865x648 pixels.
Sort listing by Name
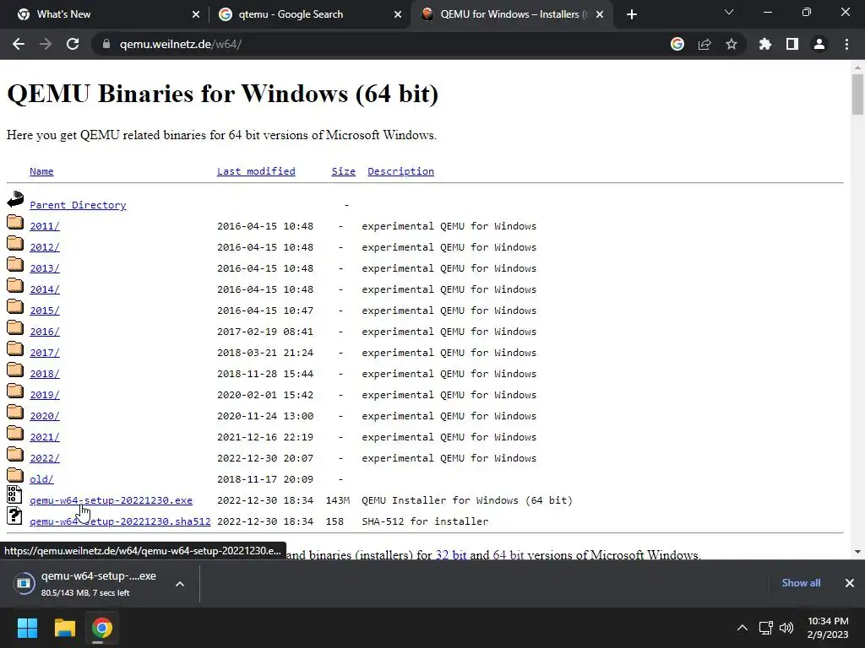point(41,171)
